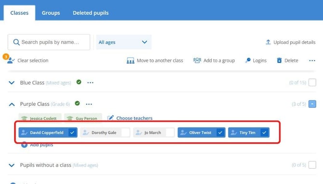Click the Logins key icon
Image resolution: width=323 pixels, height=184 pixels.
click(248, 60)
